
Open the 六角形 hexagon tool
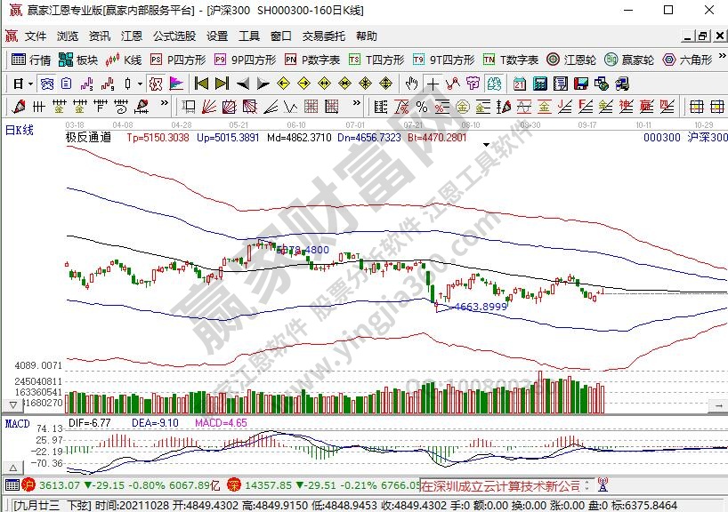point(687,60)
